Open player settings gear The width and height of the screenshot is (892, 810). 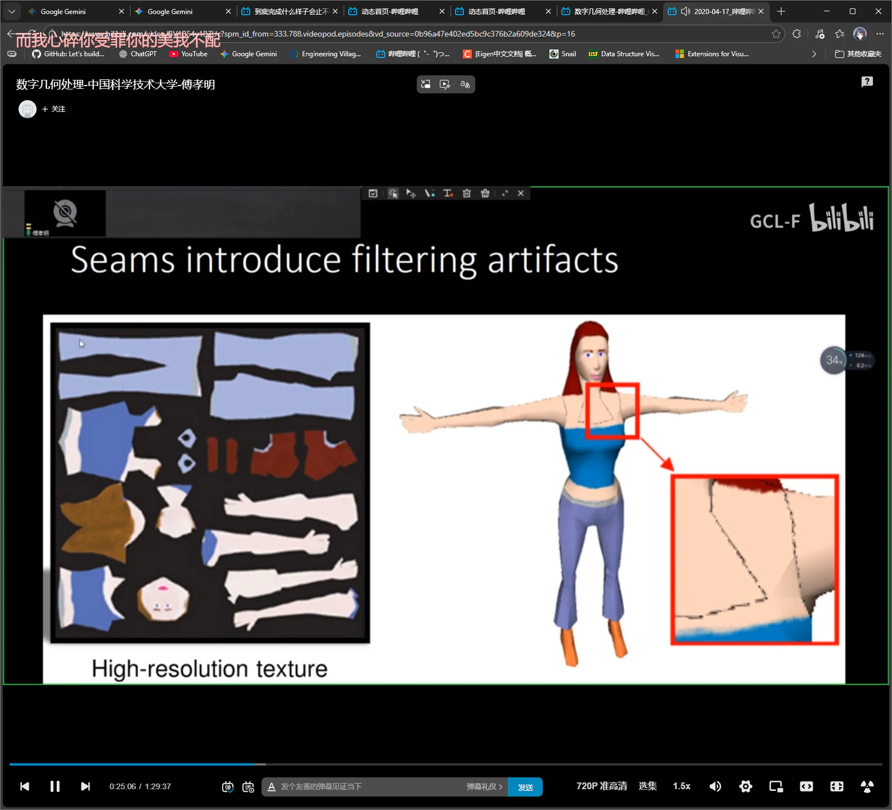click(x=746, y=786)
